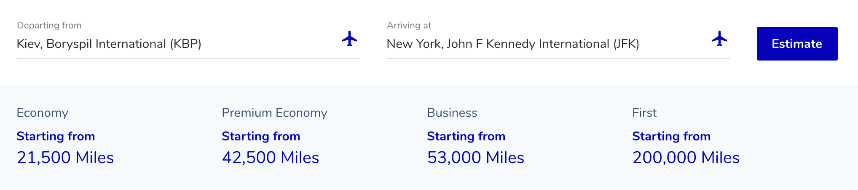The height and width of the screenshot is (190, 858).
Task: Click the airplane icon in Arriving at field
Action: pyautogui.click(x=719, y=39)
